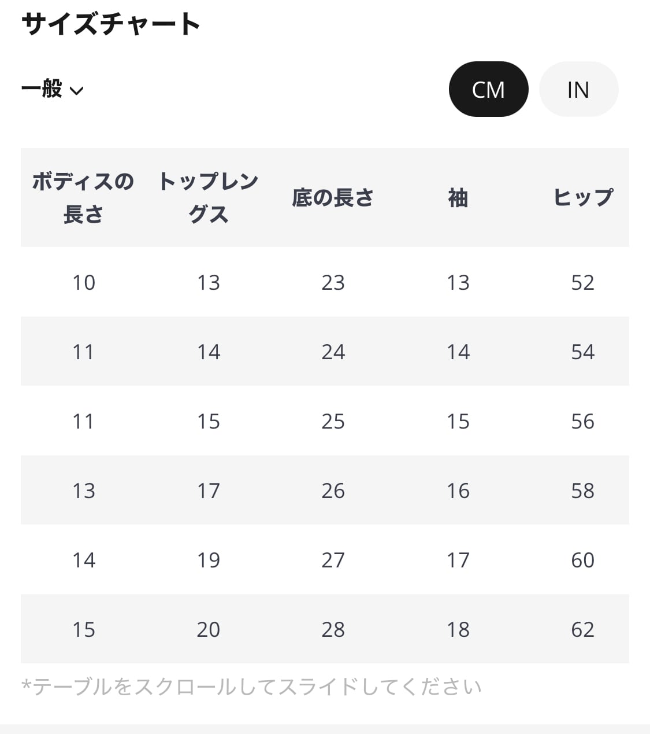Click the chevron next to 一般
Screen dimensions: 650x734
(76, 91)
